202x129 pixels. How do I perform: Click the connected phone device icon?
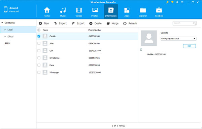(x=6, y=10)
